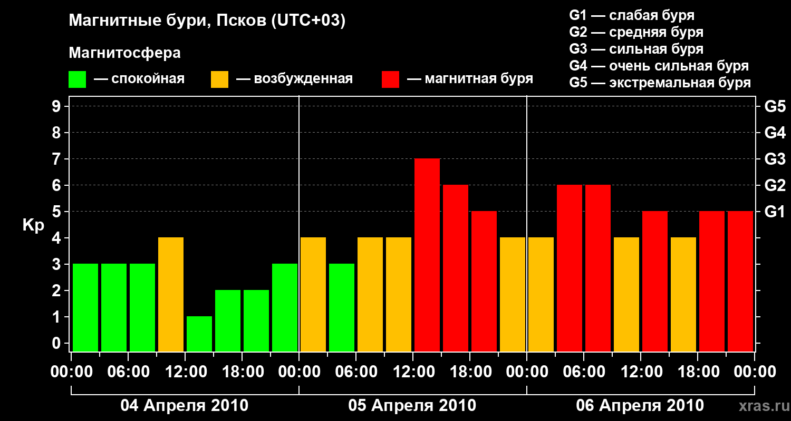The width and height of the screenshot is (791, 421).
Task: Select the 05 April yellow bar starting at 21:00
Action: coord(513,294)
